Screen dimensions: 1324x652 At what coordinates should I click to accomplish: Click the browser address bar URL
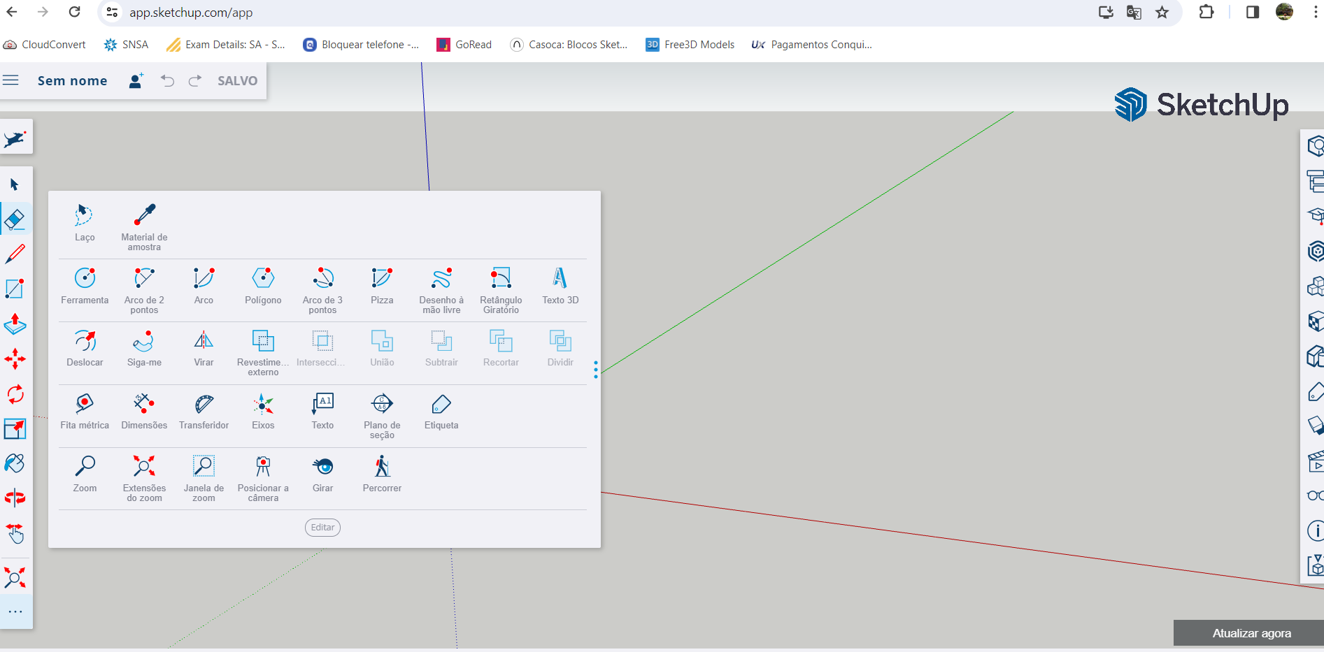(191, 13)
